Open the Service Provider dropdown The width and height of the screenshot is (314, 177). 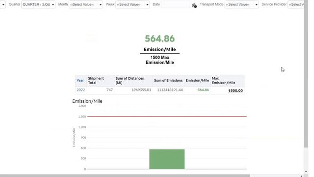pos(296,4)
